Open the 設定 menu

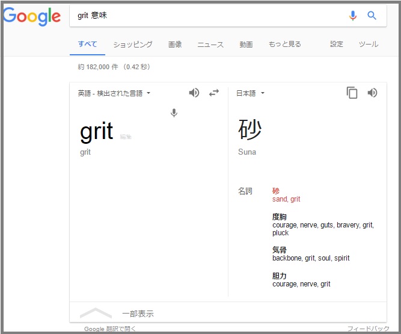(x=337, y=45)
